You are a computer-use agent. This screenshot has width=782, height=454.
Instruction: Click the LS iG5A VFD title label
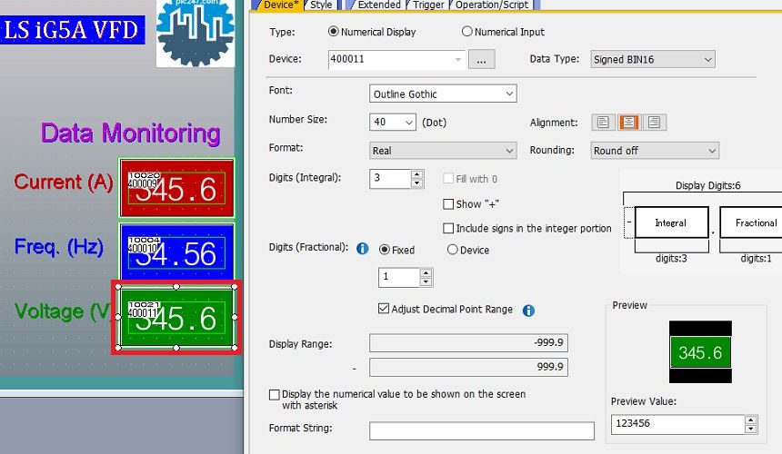[72, 30]
